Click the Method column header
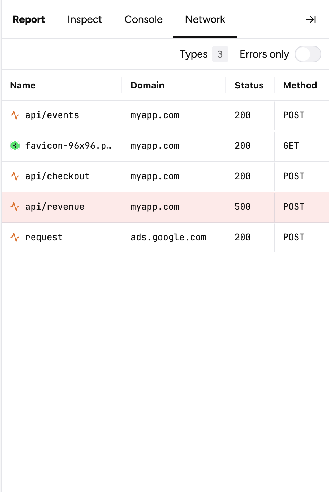Screen dimensions: 329x492 [300, 85]
